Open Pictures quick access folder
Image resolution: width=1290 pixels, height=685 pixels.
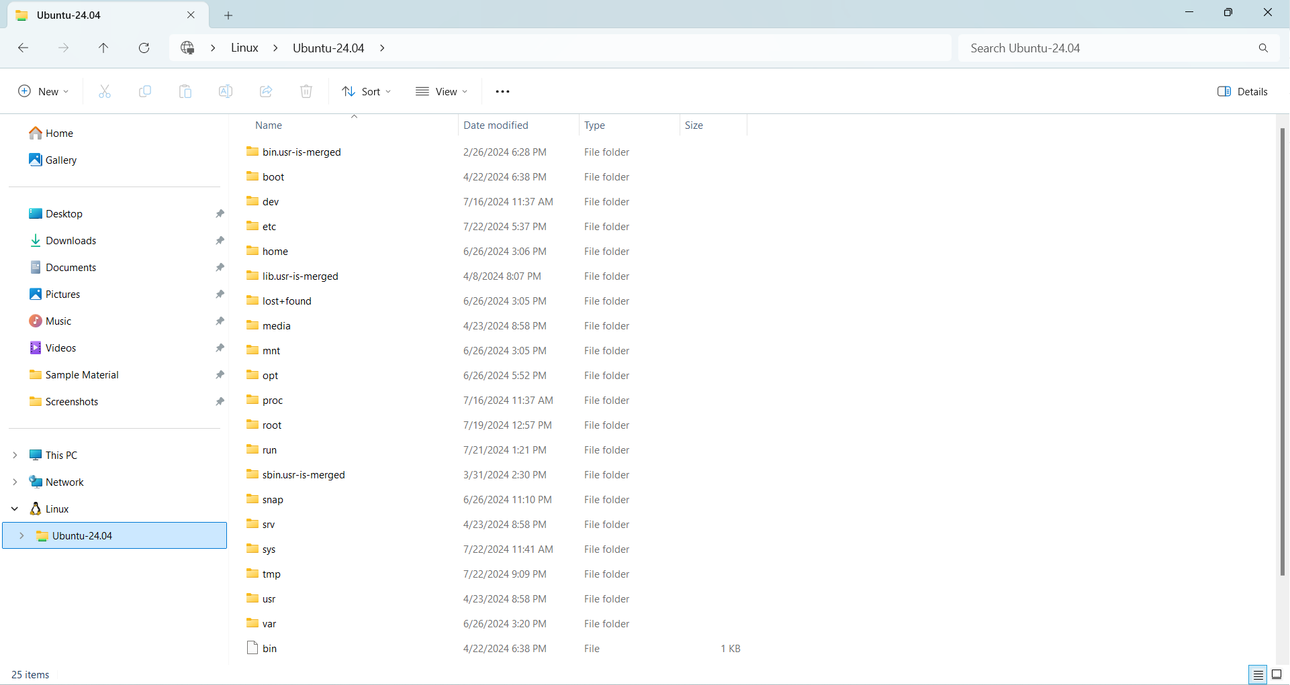coord(54,294)
